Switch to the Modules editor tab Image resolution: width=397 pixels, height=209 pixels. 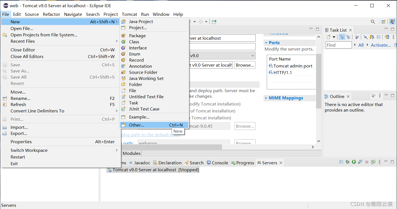132,153
